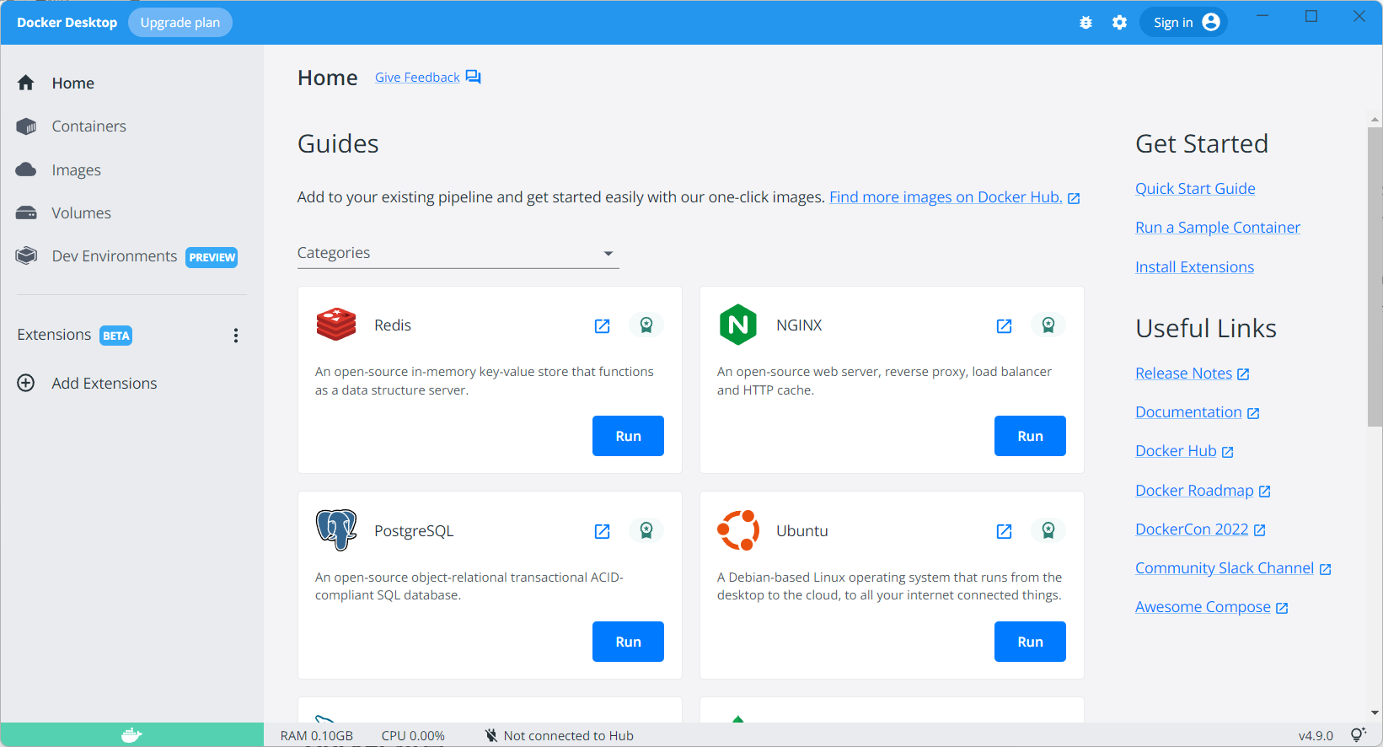This screenshot has width=1383, height=747.
Task: Open the Extensions three-dot menu
Action: tap(236, 336)
